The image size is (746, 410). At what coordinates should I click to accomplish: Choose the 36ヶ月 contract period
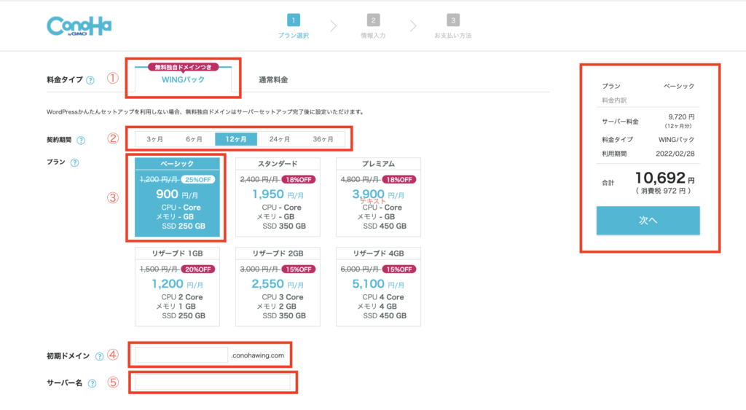323,139
